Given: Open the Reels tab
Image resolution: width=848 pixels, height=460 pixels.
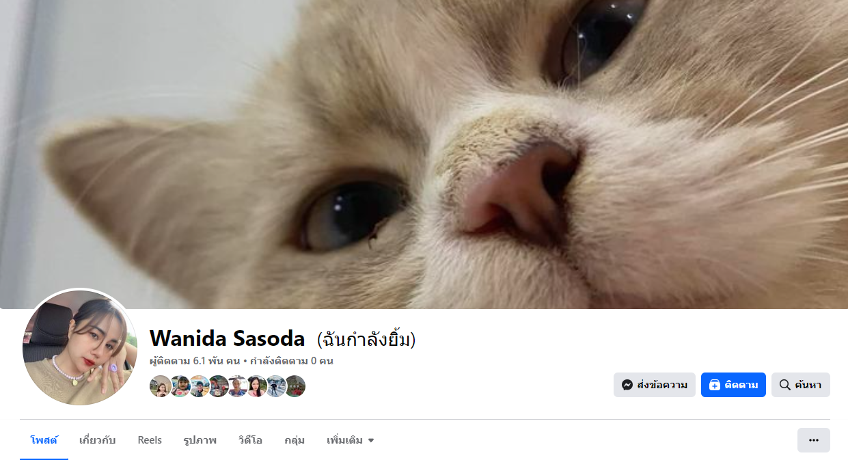Looking at the screenshot, I should pos(150,440).
